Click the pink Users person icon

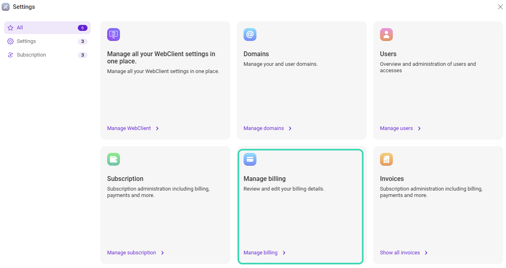pos(386,35)
